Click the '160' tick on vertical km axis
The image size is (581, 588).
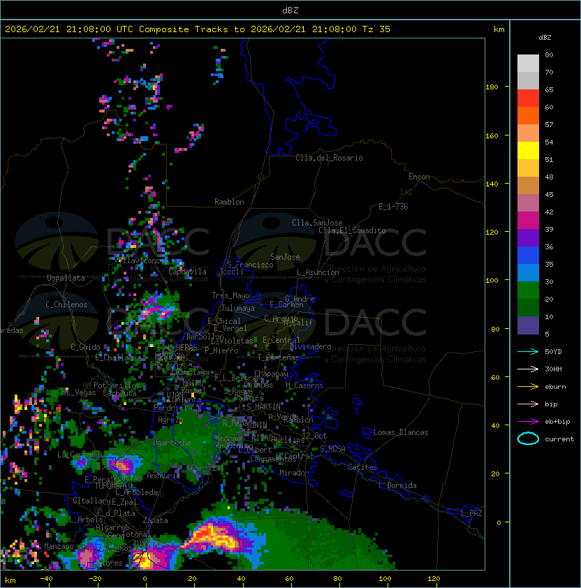[492, 135]
